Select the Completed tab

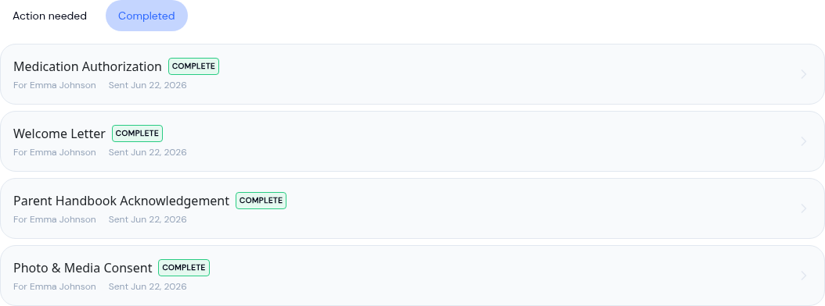(x=147, y=16)
